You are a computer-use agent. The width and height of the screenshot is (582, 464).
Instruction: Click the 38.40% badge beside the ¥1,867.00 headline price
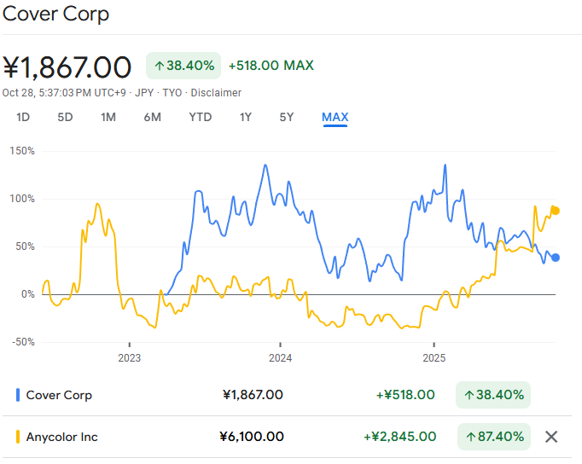[x=183, y=66]
